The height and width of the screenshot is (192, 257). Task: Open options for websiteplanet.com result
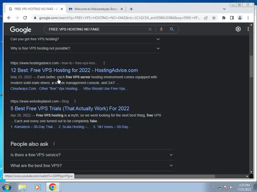(75, 101)
